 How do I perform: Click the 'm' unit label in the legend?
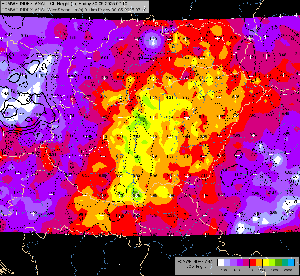196,271
